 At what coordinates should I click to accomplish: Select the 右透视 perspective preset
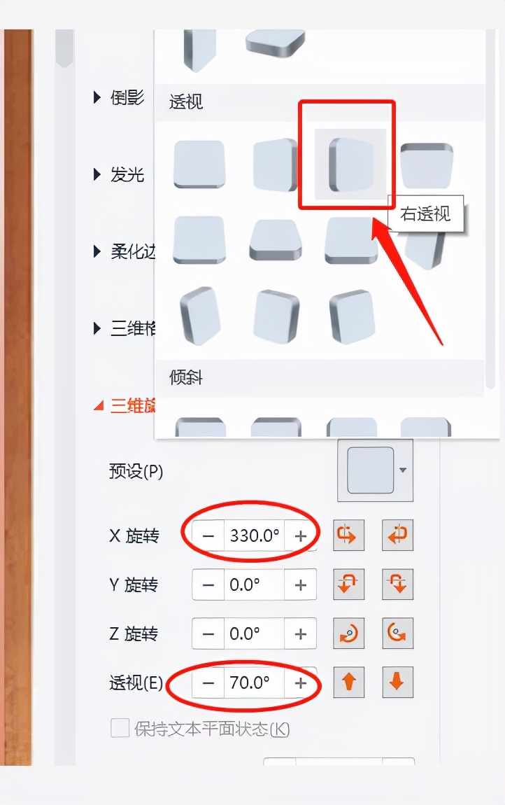click(x=350, y=164)
